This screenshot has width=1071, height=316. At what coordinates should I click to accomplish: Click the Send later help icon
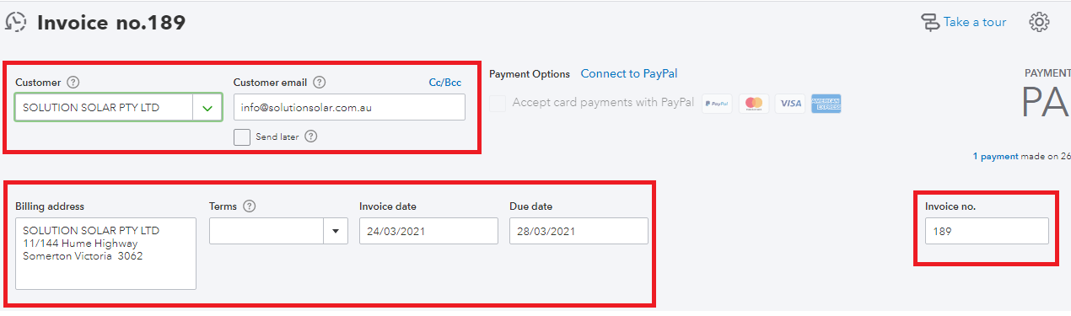point(311,137)
